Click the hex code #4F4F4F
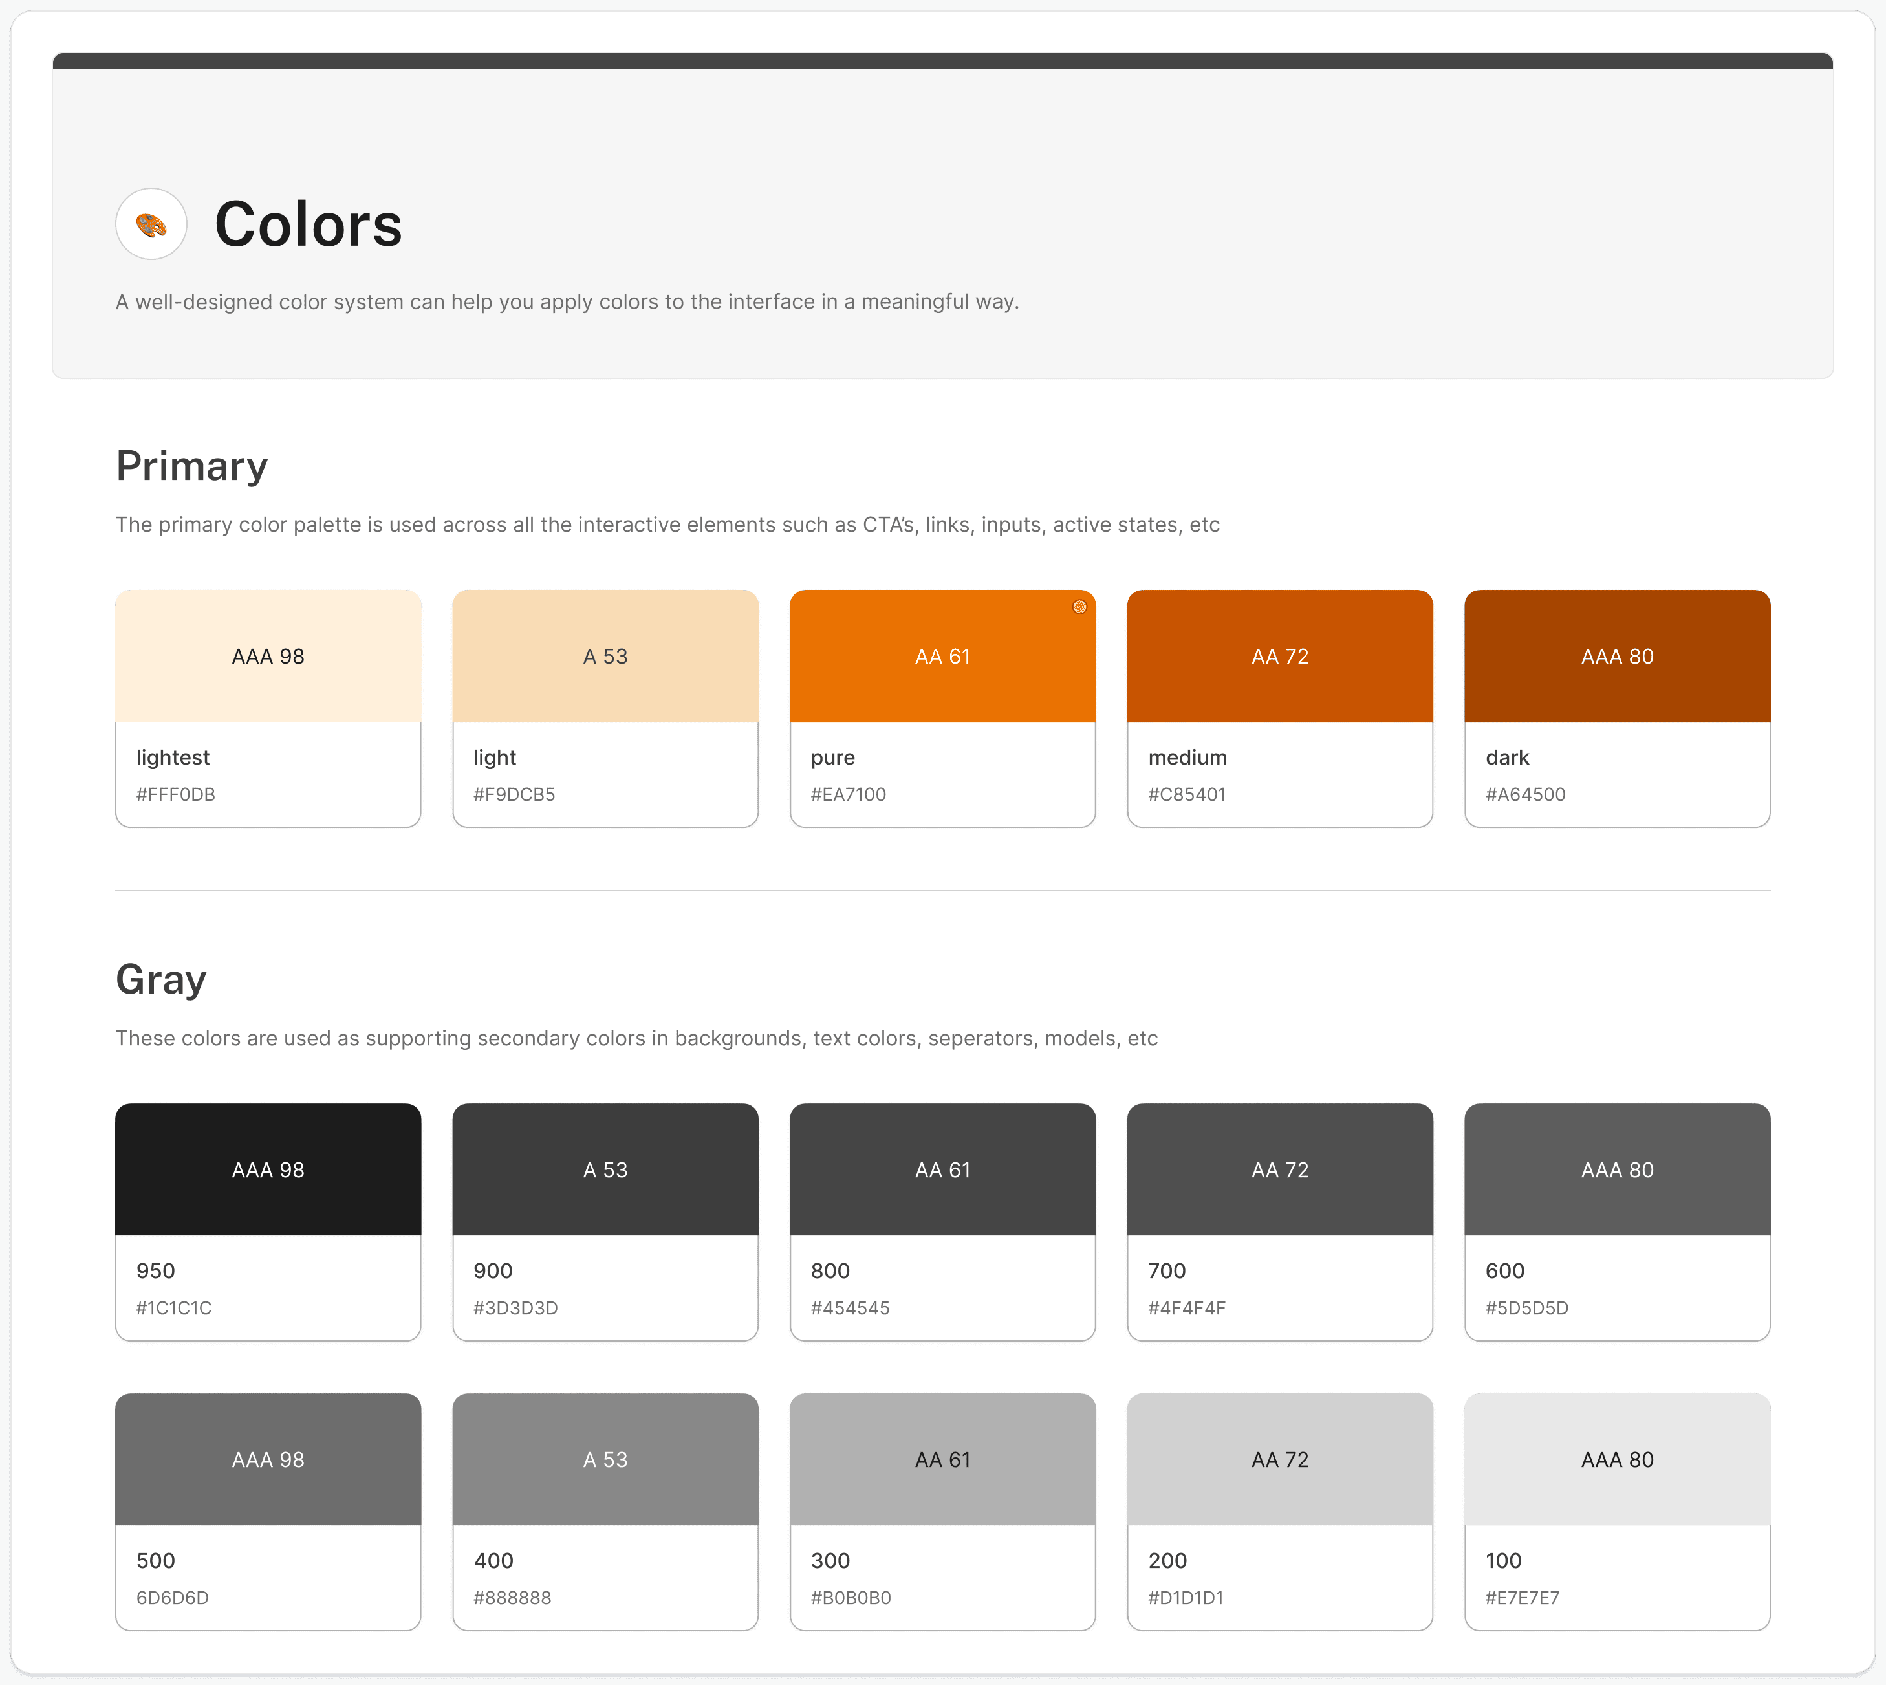Screen dimensions: 1886x1685 pyautogui.click(x=1187, y=1308)
